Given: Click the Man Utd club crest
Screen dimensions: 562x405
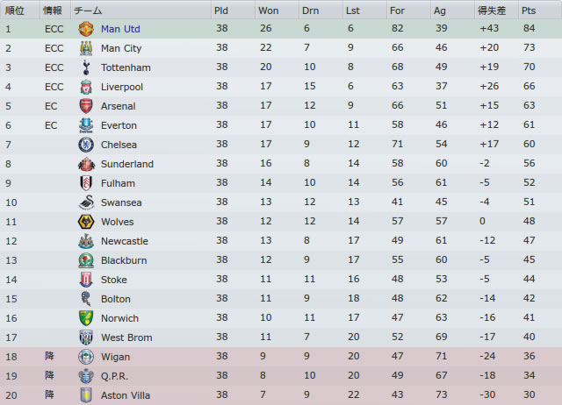Looking at the screenshot, I should coord(86,29).
